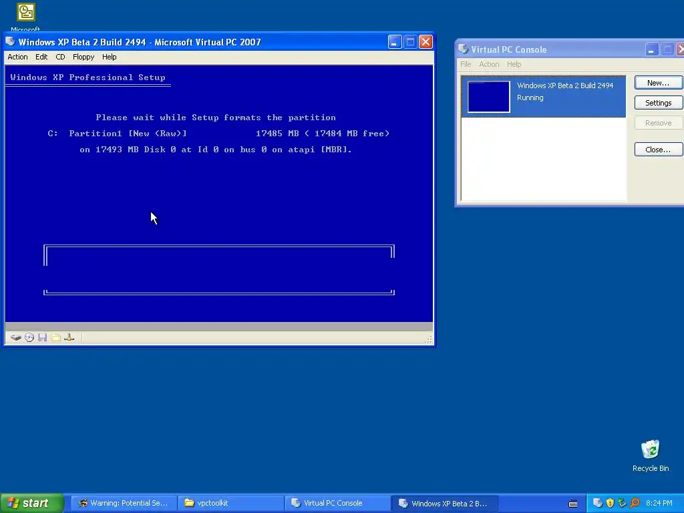Viewport: 684px width, 513px height.
Task: Activate 'Windows XP Beta 2 B...' taskbar button
Action: 444,503
